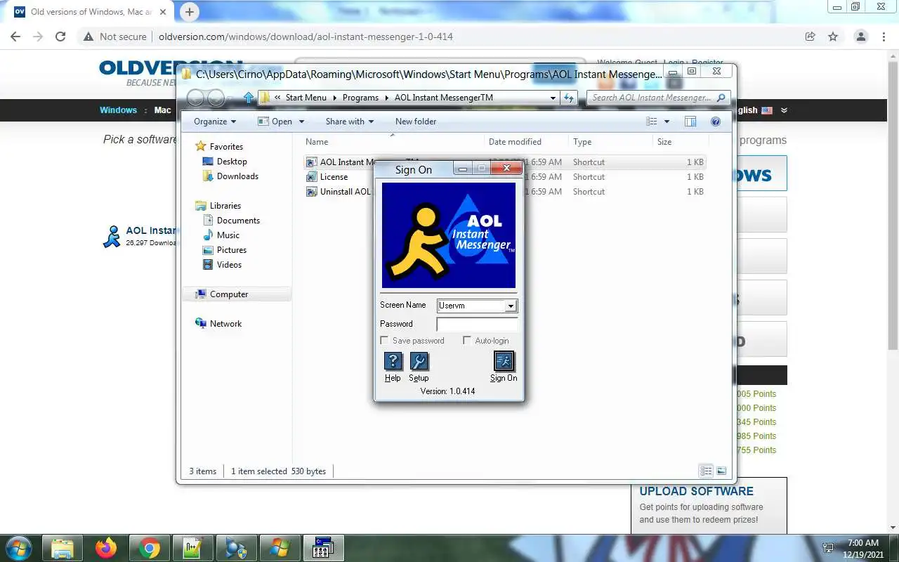The image size is (899, 562).
Task: Click Open button in Explorer toolbar
Action: coord(275,122)
